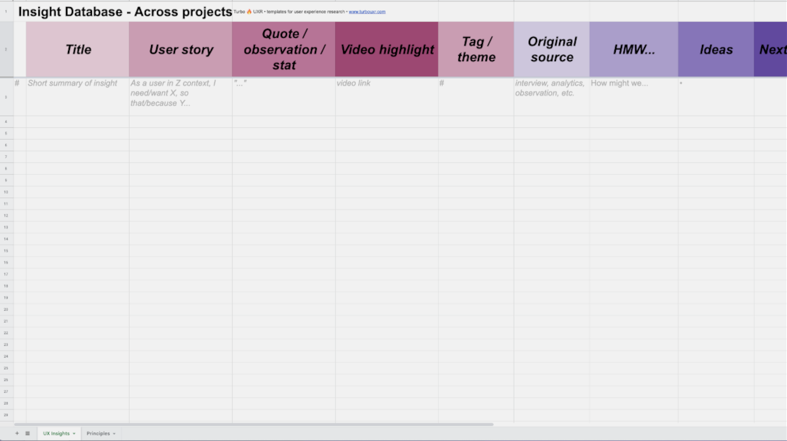Select the HMW... header cell
The height and width of the screenshot is (441, 787).
633,49
